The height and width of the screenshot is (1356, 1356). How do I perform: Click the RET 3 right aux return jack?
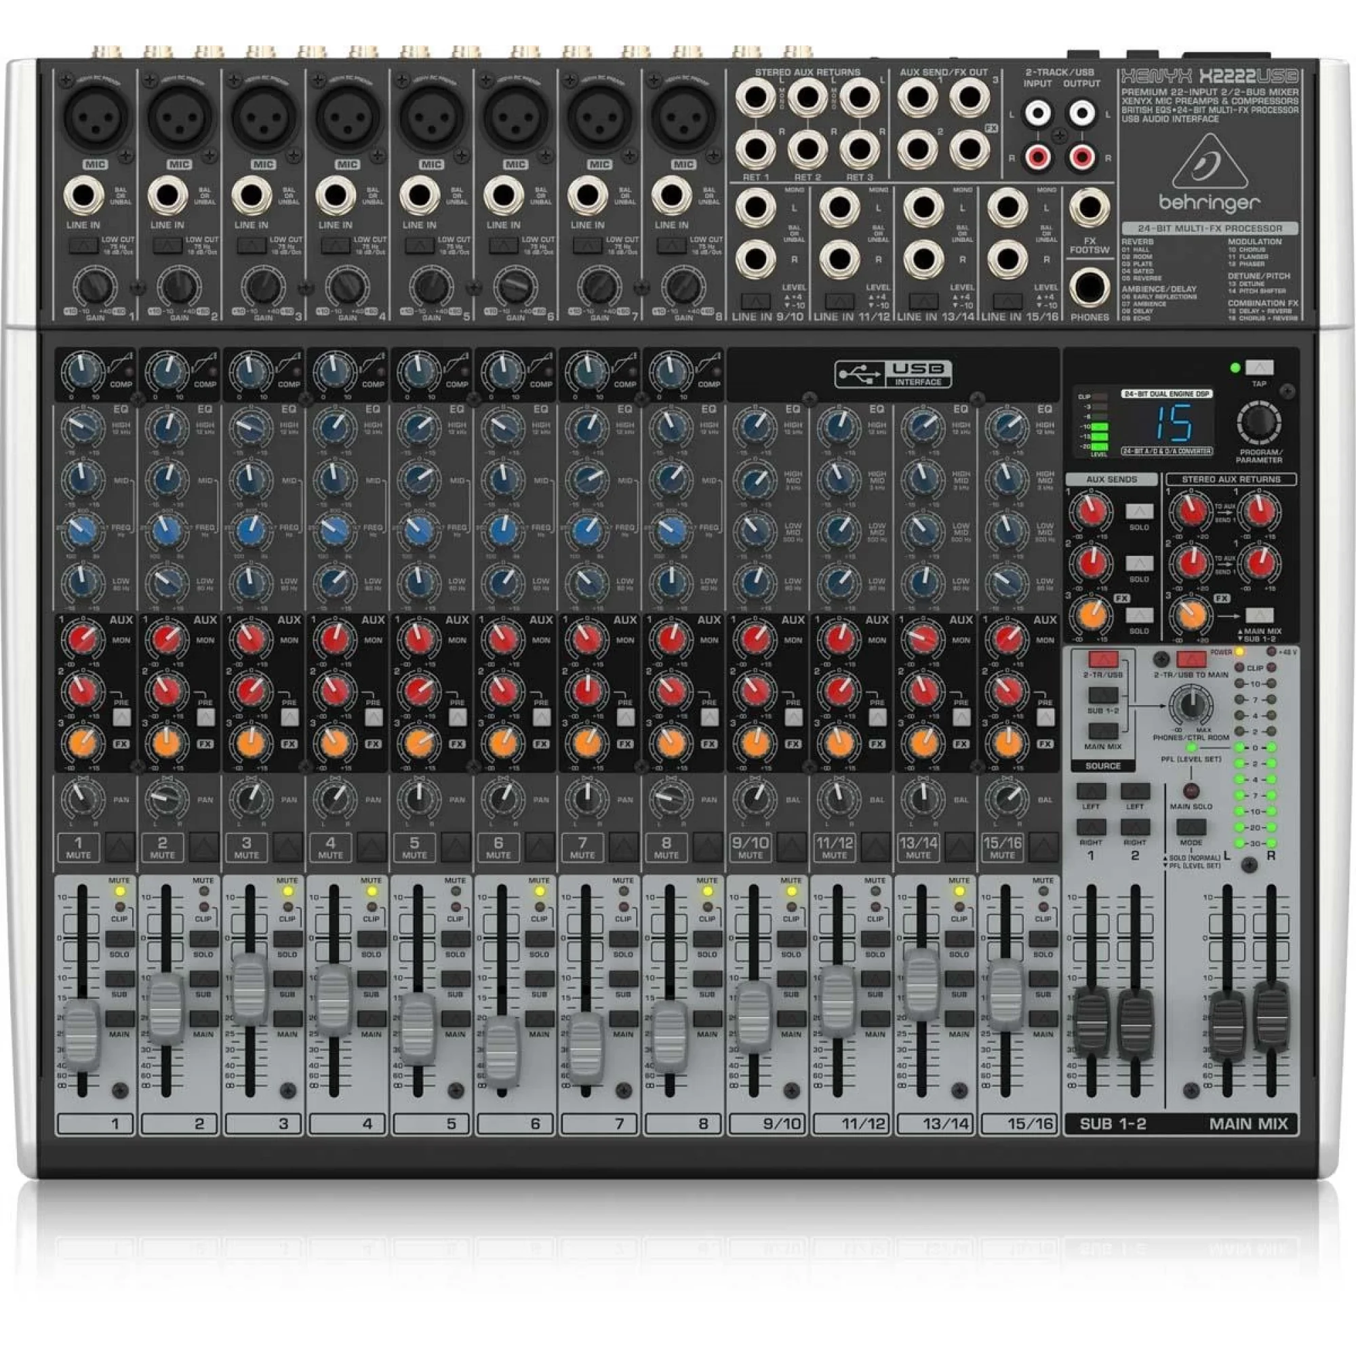860,148
